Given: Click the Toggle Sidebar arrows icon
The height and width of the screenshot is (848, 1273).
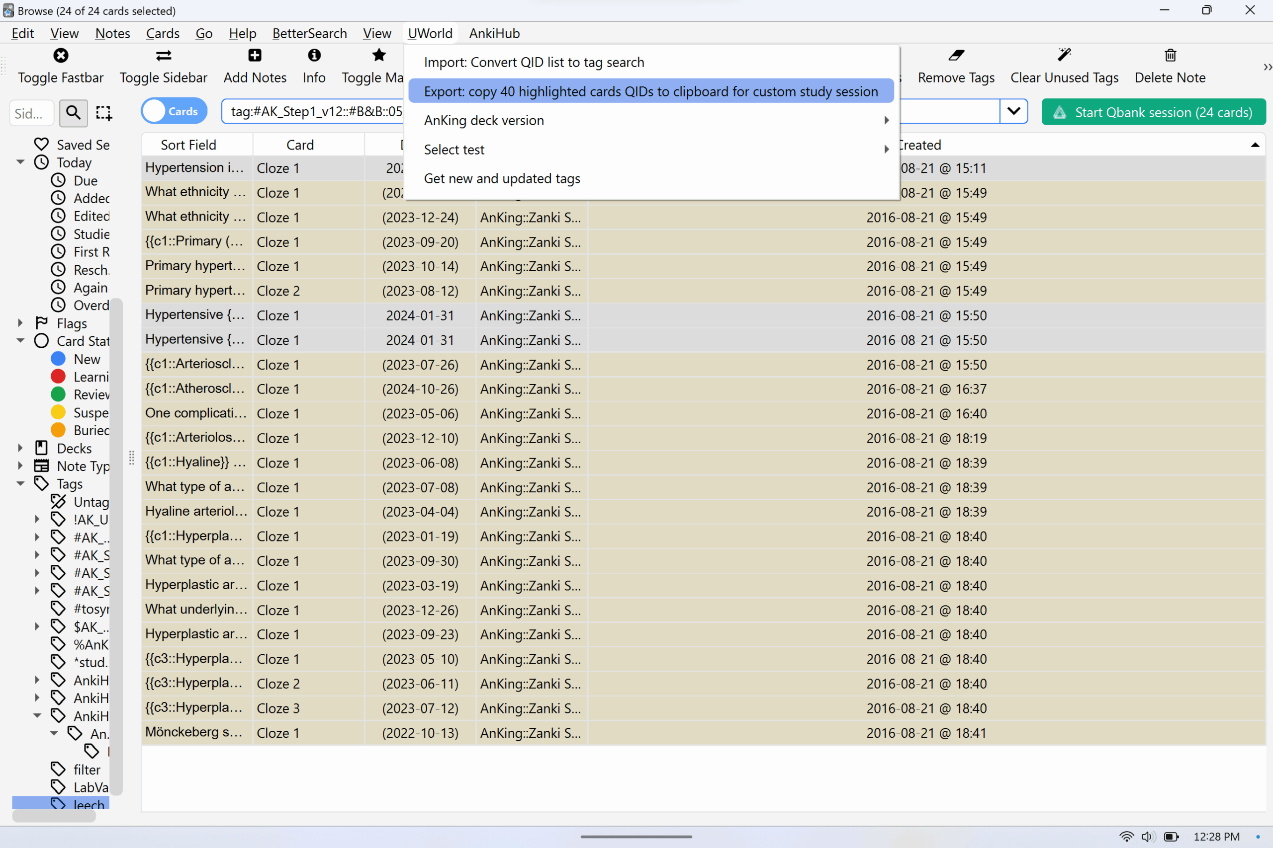Looking at the screenshot, I should pyautogui.click(x=164, y=55).
